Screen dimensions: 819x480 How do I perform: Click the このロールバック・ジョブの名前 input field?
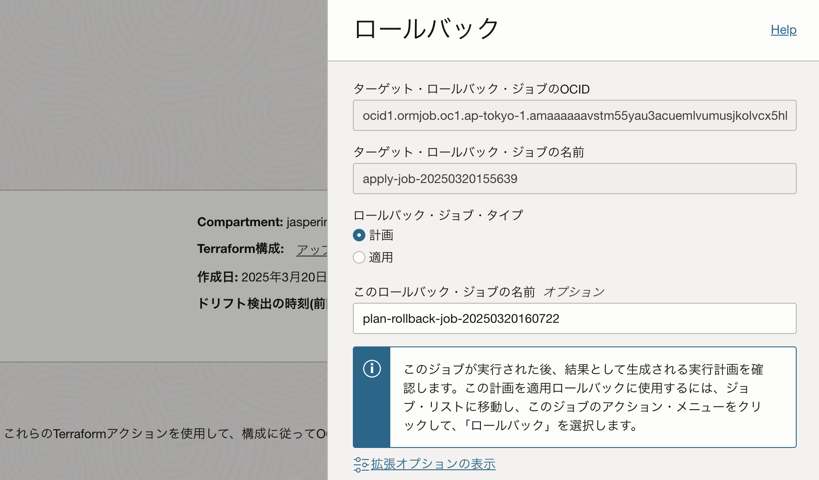(x=575, y=318)
